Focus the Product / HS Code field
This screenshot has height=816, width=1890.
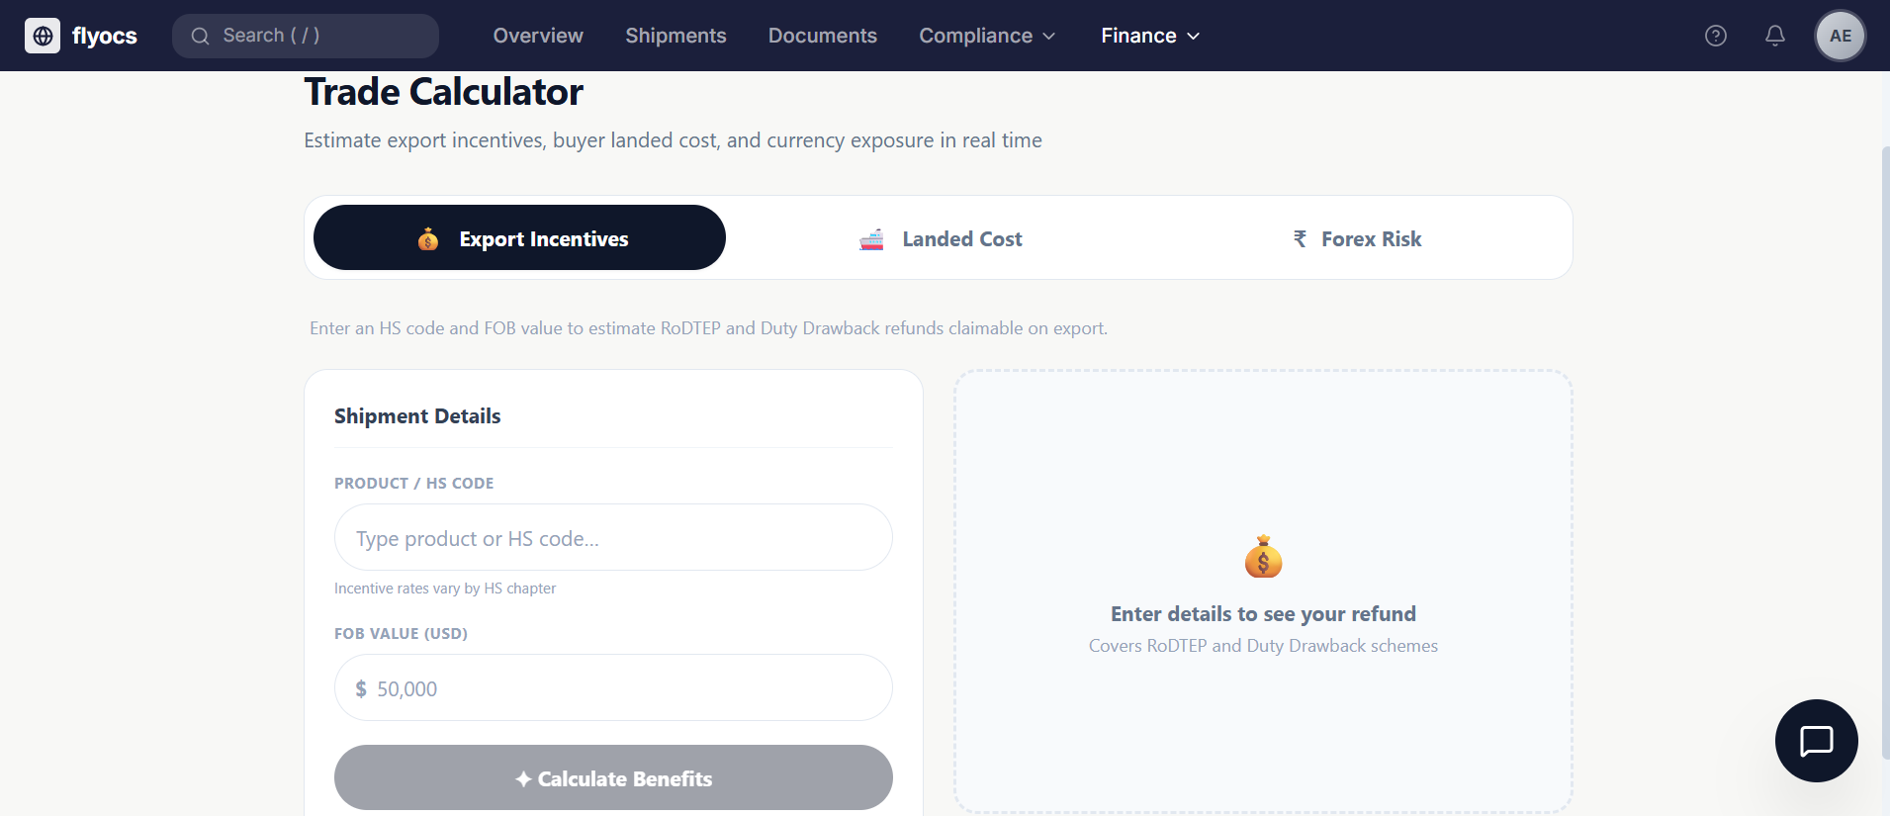tap(613, 538)
